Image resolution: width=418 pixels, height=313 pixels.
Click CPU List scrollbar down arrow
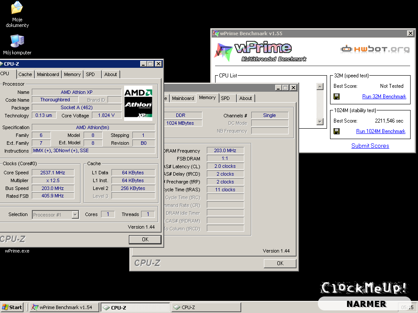point(320,122)
